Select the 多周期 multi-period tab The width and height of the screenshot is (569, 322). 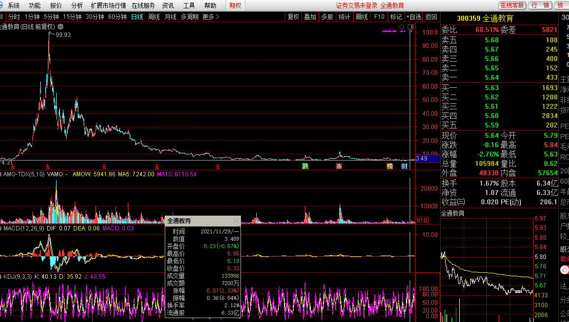point(189,17)
